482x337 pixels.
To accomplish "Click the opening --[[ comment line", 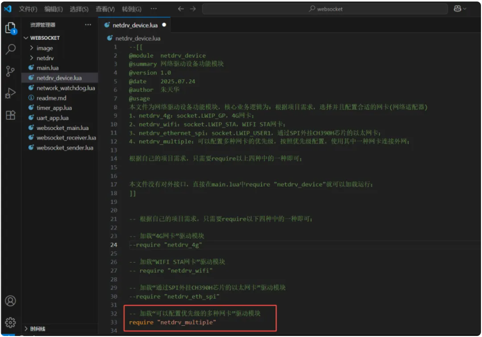I will click(x=136, y=47).
